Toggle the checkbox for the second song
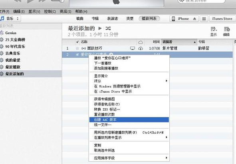The image size is (236, 164). 77,54
